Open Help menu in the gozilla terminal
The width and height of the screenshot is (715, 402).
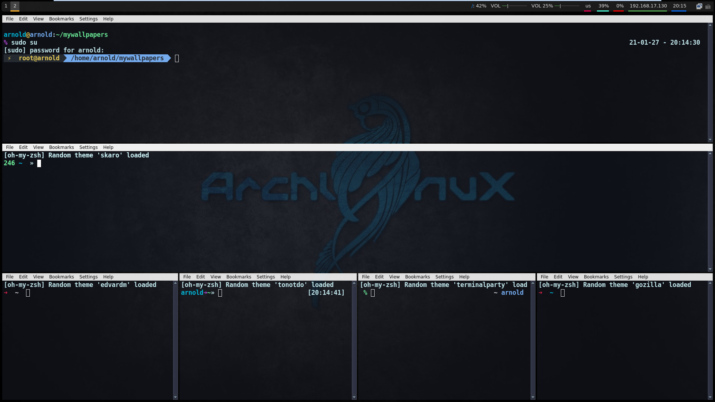(x=643, y=277)
